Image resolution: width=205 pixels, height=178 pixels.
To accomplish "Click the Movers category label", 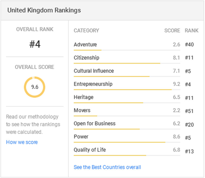I will tap(82, 111).
